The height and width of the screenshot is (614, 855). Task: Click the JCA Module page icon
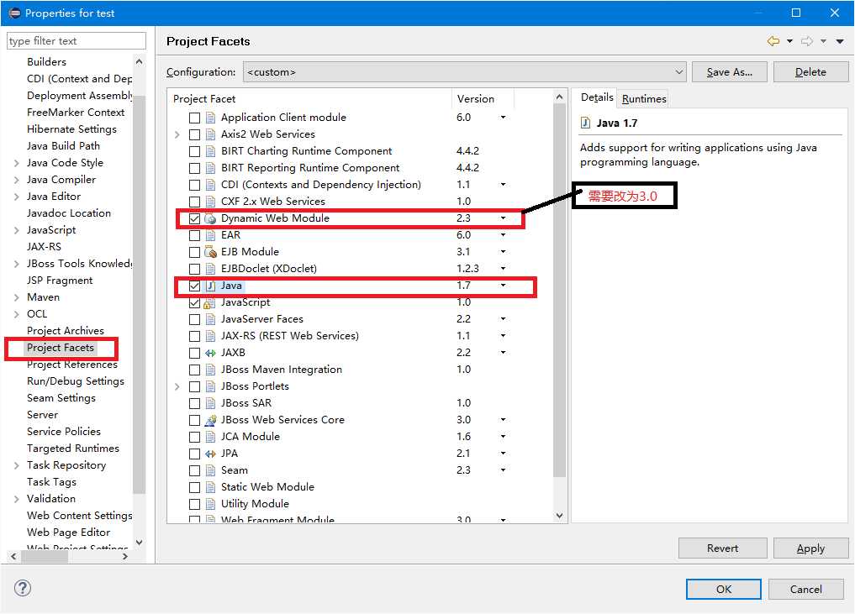210,437
